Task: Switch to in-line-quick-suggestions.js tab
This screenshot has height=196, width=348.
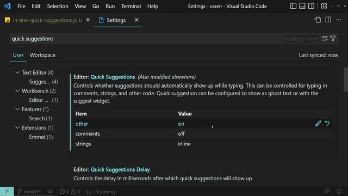Action: [47, 20]
